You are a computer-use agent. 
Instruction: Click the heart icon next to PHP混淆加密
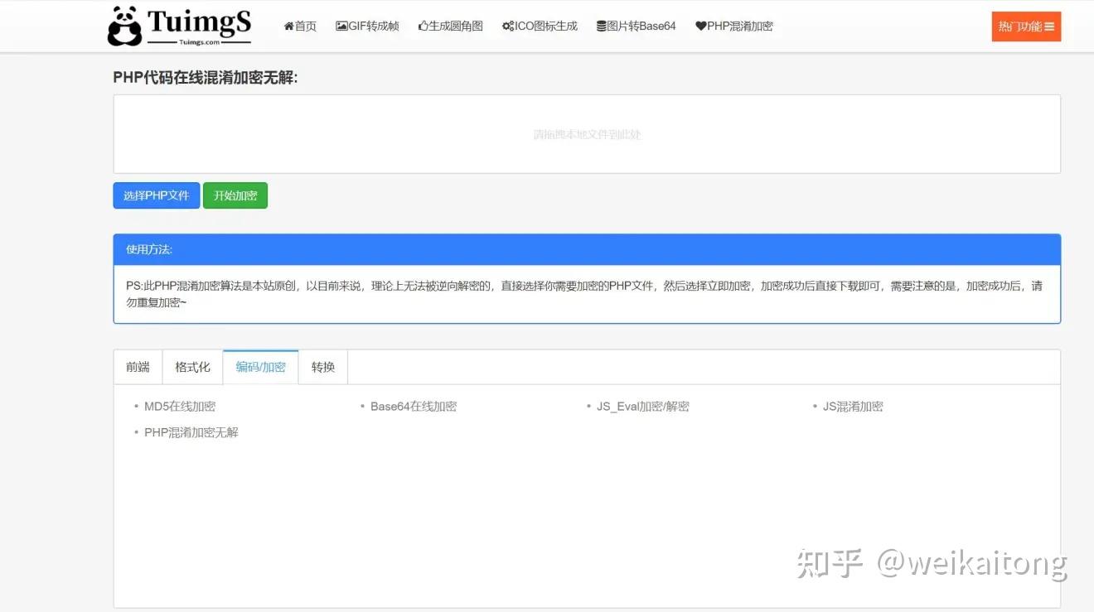tap(701, 26)
